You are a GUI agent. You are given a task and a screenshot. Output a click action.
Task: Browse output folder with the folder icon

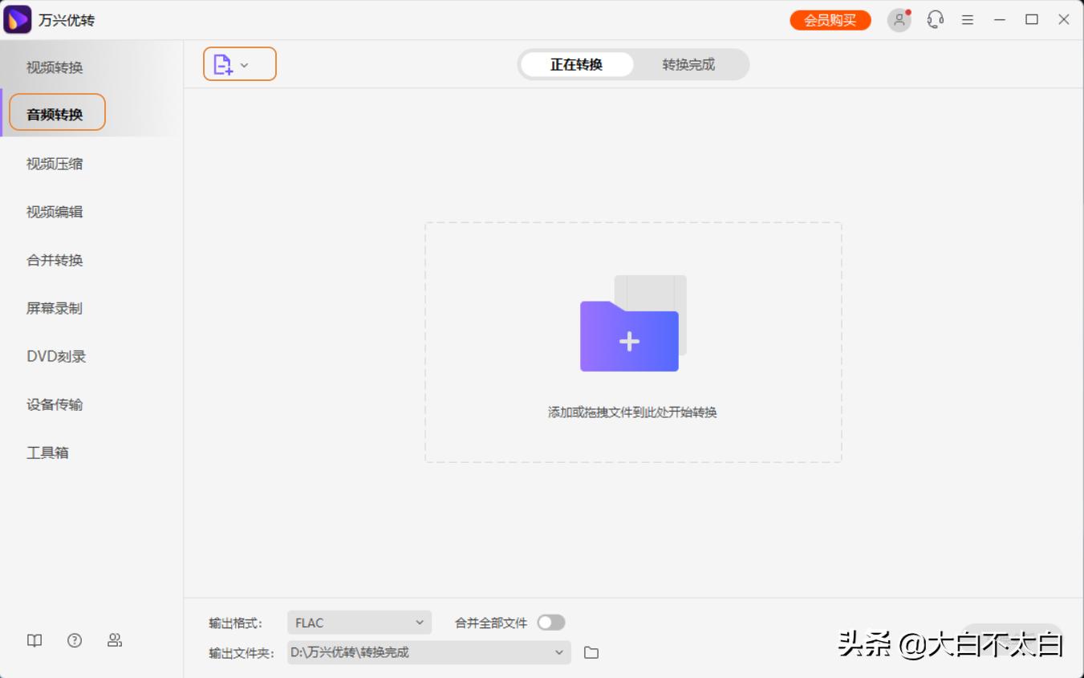(x=591, y=652)
